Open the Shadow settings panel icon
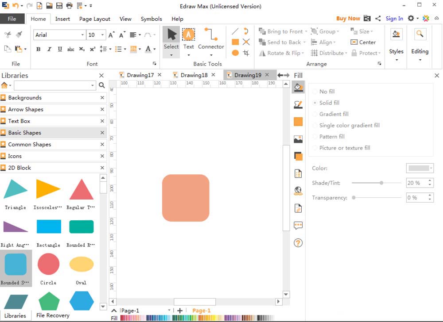This screenshot has width=443, height=322. tap(298, 156)
